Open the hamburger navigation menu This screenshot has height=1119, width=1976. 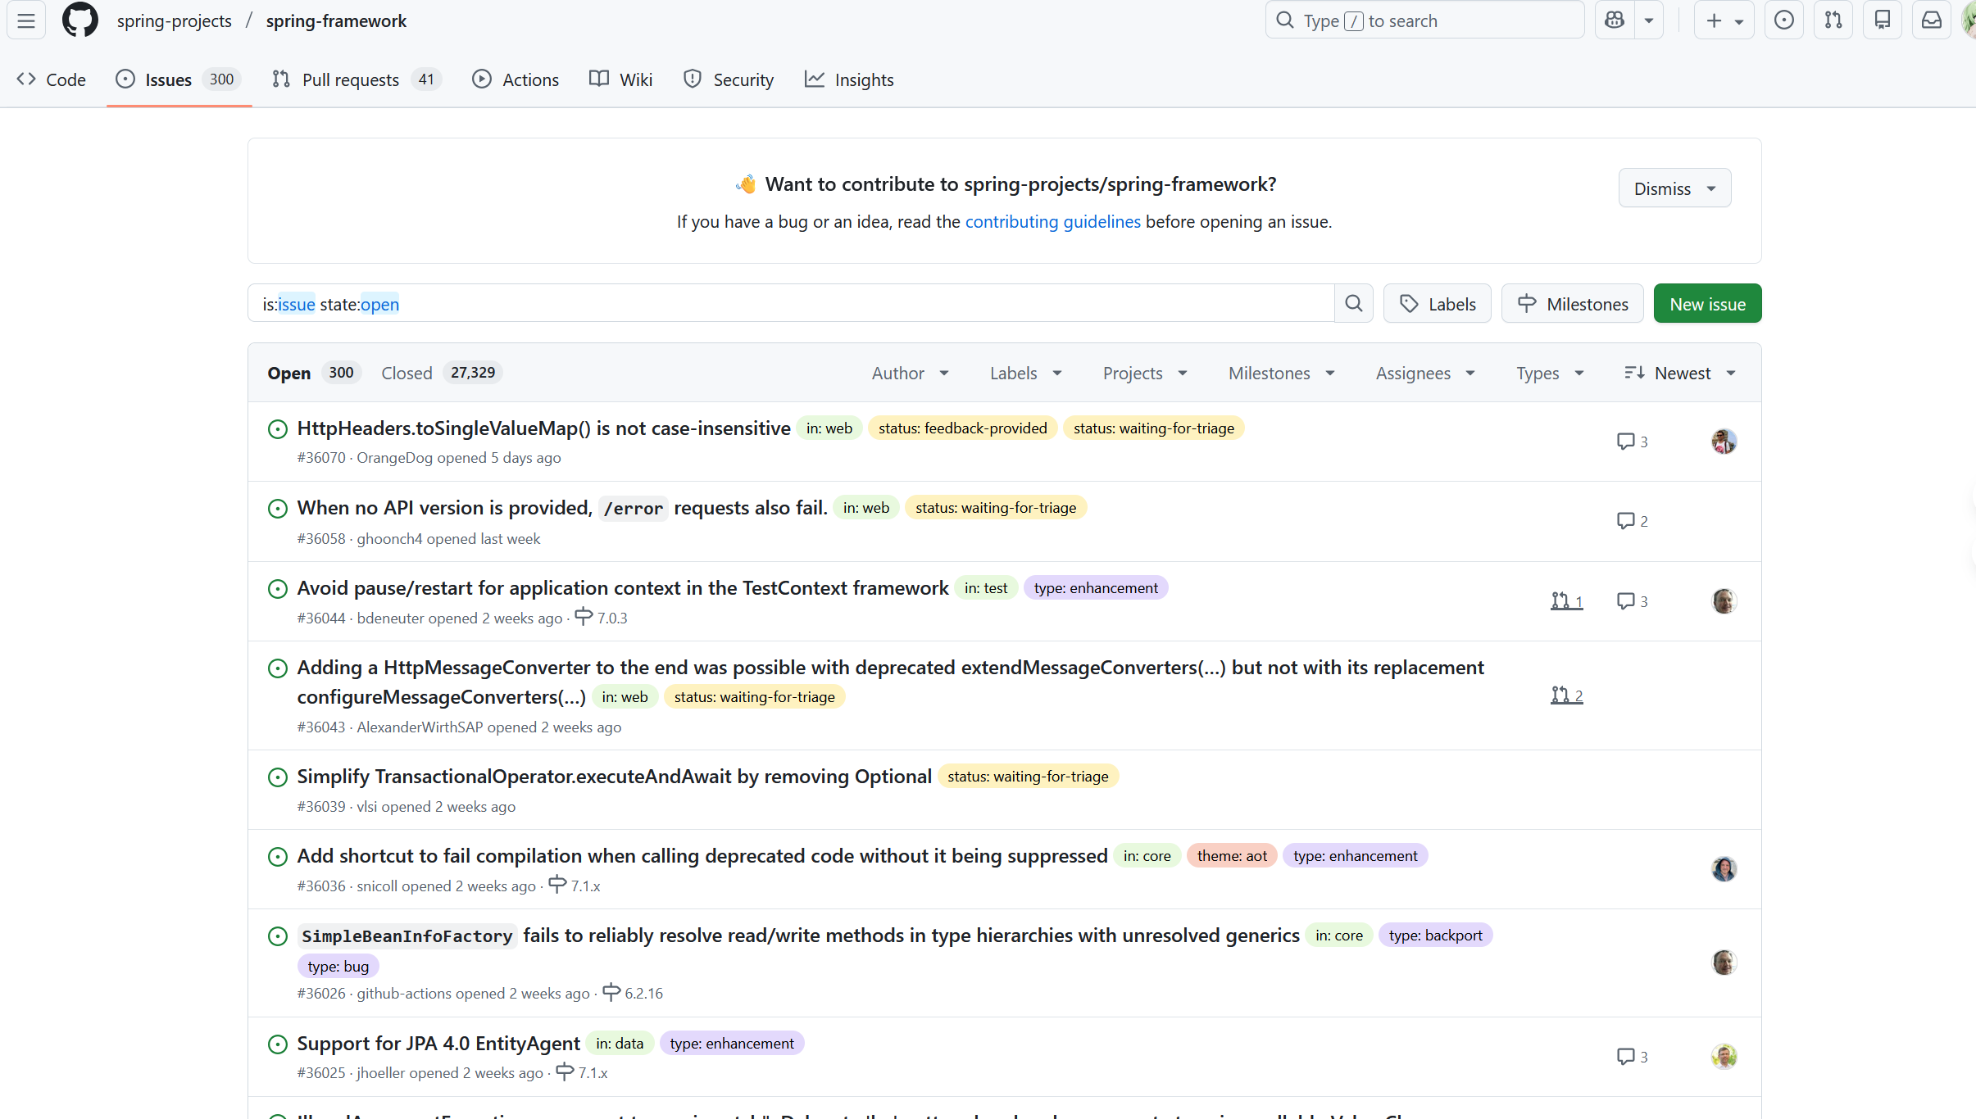point(26,20)
